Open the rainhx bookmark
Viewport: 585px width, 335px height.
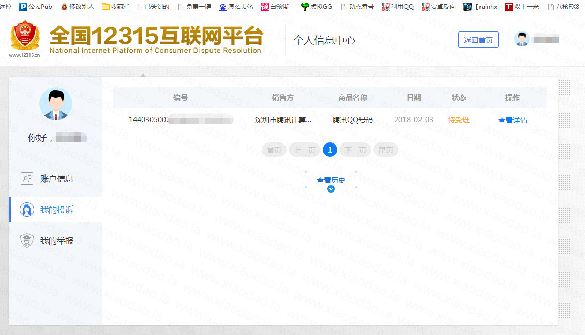tap(481, 7)
